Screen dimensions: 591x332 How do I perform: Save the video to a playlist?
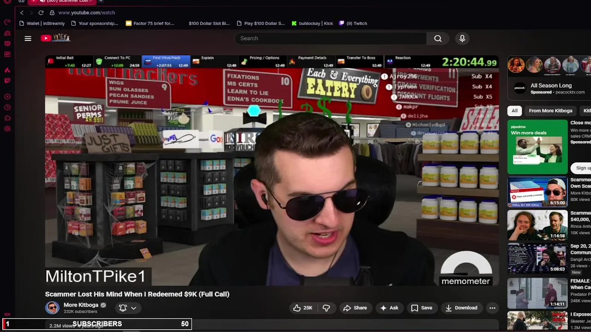(x=422, y=308)
